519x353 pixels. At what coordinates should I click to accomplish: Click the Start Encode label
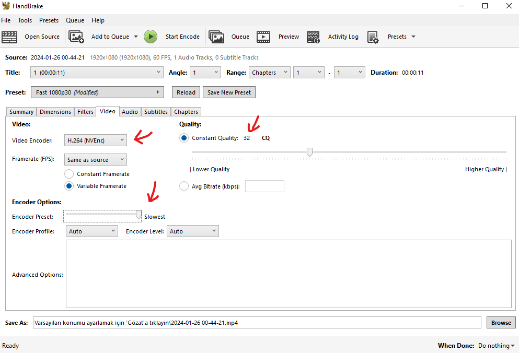pyautogui.click(x=183, y=37)
